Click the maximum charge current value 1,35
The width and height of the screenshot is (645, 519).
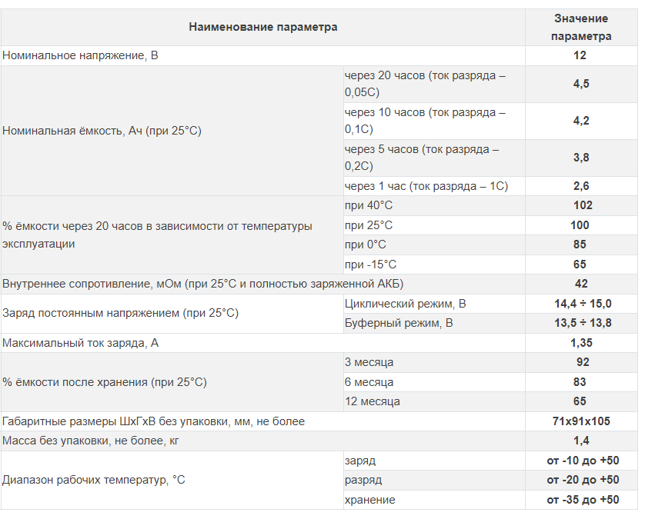coord(581,343)
